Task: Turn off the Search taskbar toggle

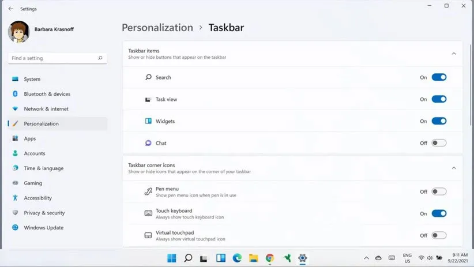Action: 439,77
